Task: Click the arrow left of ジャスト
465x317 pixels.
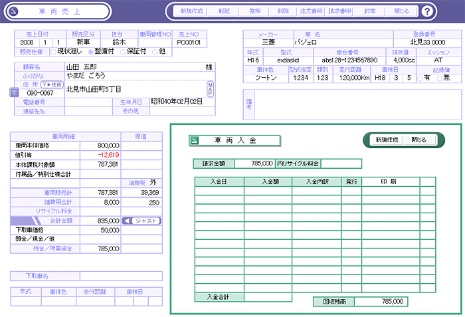Action: pyautogui.click(x=128, y=220)
